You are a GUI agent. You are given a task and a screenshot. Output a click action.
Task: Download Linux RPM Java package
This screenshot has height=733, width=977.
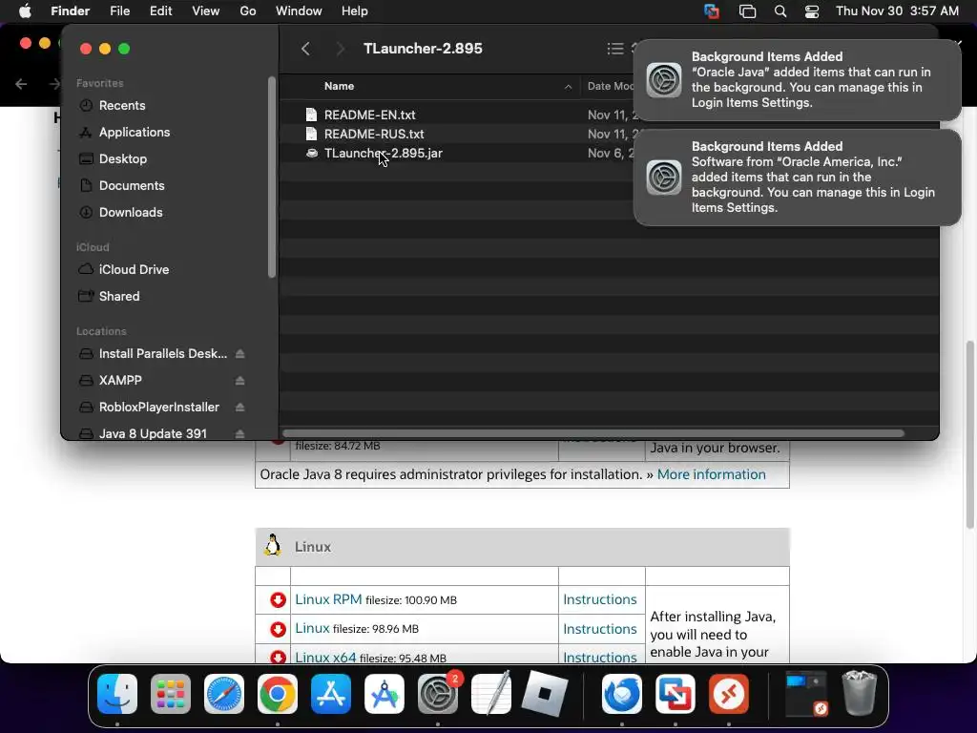328,599
